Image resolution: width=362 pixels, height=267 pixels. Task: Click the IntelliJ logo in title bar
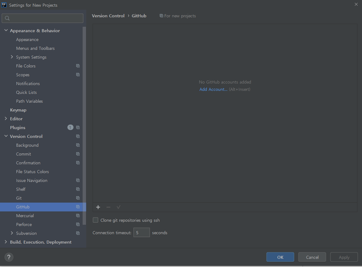click(4, 5)
